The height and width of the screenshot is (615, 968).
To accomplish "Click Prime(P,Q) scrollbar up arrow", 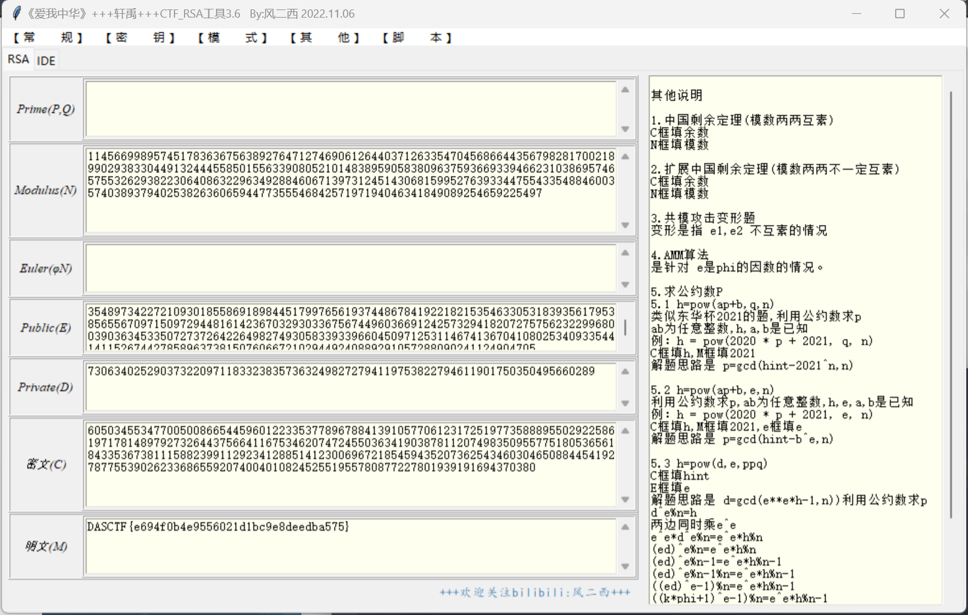I will point(625,90).
